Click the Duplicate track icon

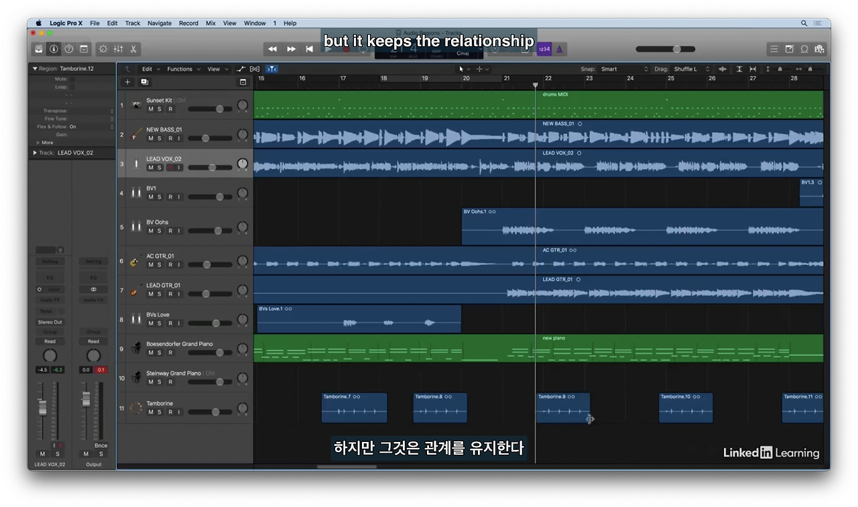(144, 82)
